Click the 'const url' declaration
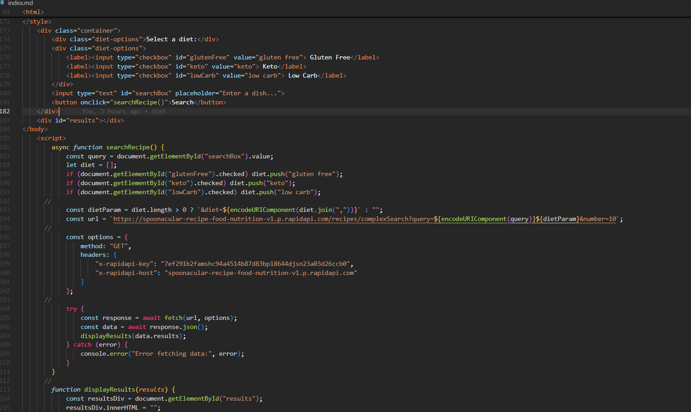691x412 pixels. pyautogui.click(x=82, y=219)
